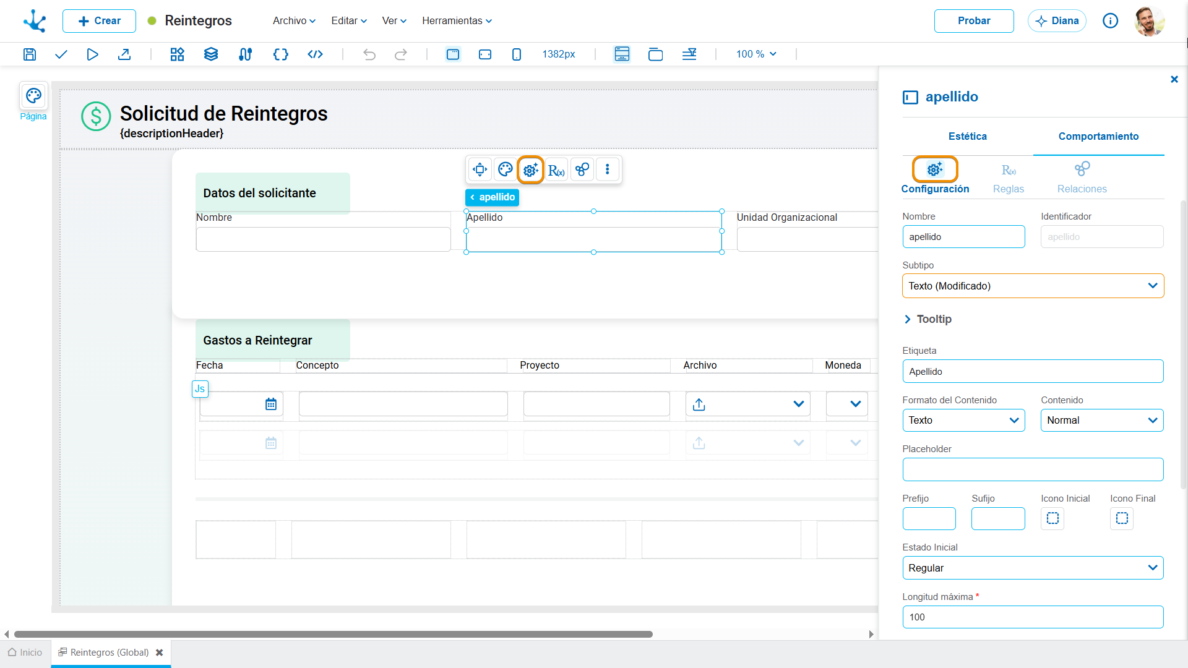Toggle the tablet landscape preview
Screen dimensions: 1188x668
point(485,54)
